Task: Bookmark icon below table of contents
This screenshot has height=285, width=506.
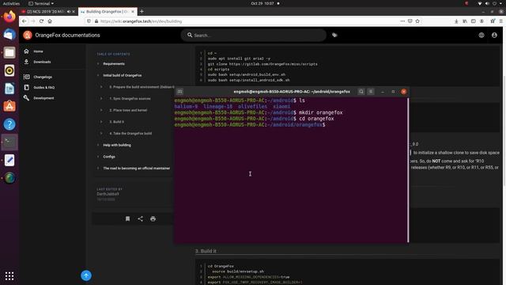Action: [x=127, y=218]
